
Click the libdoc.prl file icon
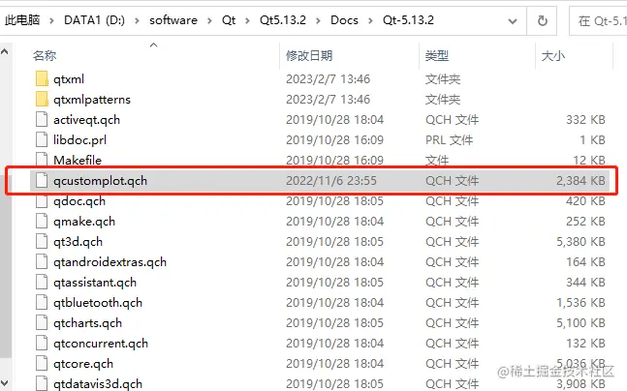click(42, 139)
